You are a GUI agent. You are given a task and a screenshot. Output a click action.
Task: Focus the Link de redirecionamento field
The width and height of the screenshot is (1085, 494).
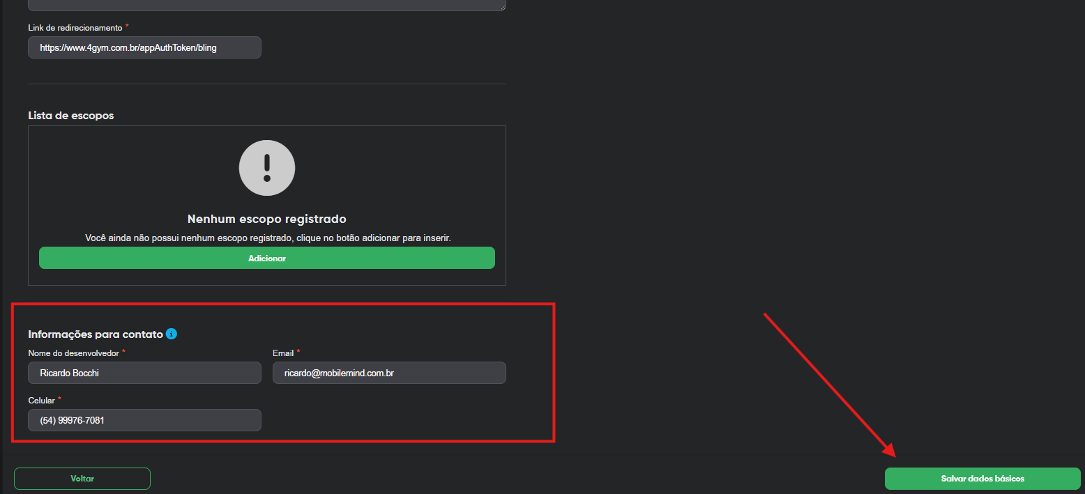(x=144, y=47)
